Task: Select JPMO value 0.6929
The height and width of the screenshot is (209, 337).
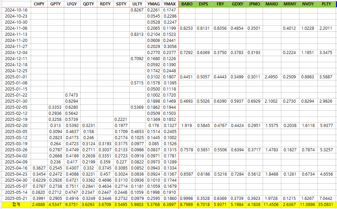Action: pos(254,101)
